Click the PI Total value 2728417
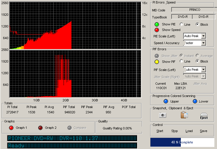The image size is (217, 149). 12,112
